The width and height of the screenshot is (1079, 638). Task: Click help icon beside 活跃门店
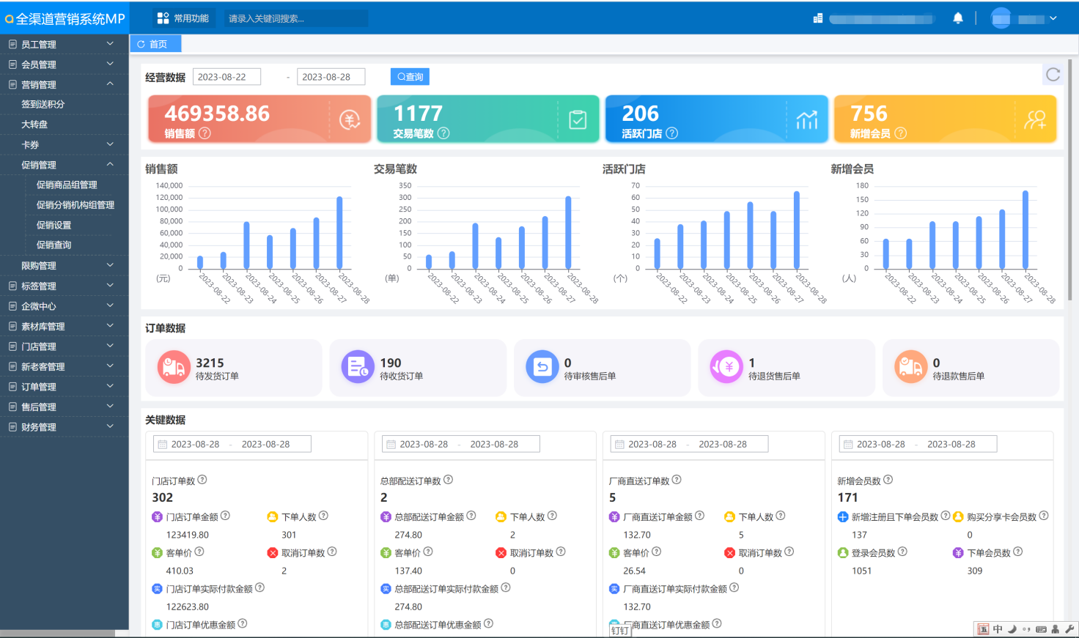click(671, 133)
